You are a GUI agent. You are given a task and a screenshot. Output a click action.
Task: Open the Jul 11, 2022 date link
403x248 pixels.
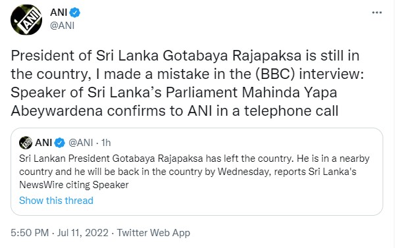(83, 233)
